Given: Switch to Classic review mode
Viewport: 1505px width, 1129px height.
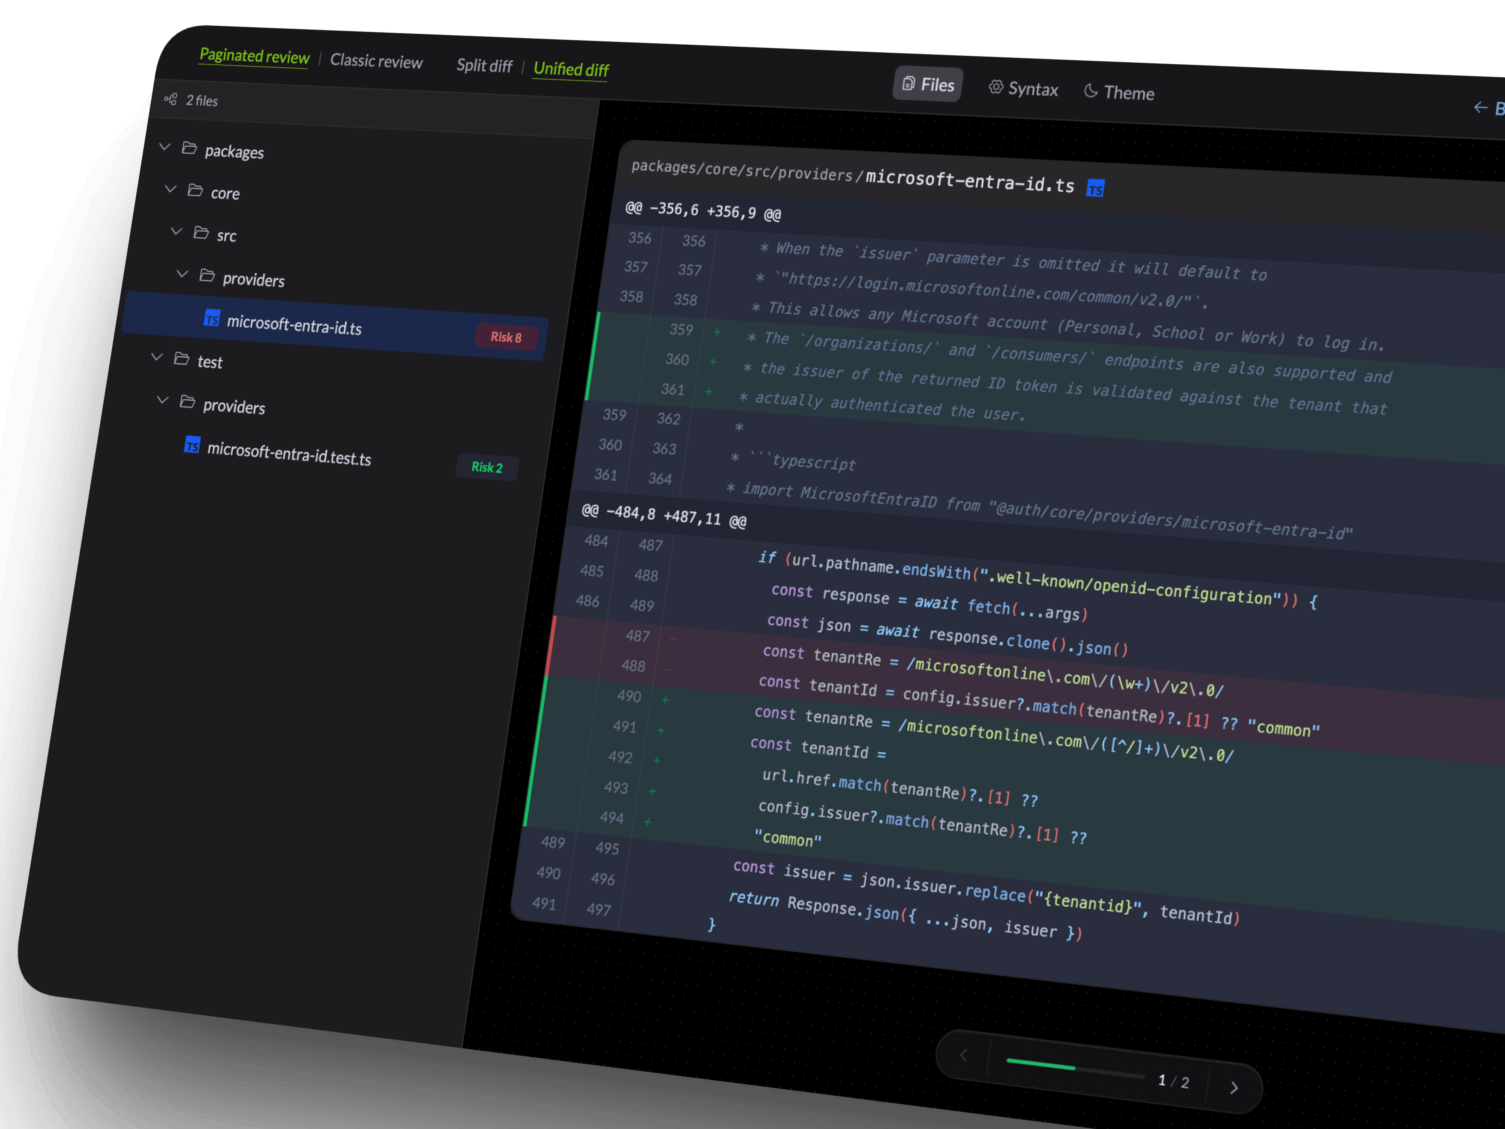Looking at the screenshot, I should tap(376, 61).
